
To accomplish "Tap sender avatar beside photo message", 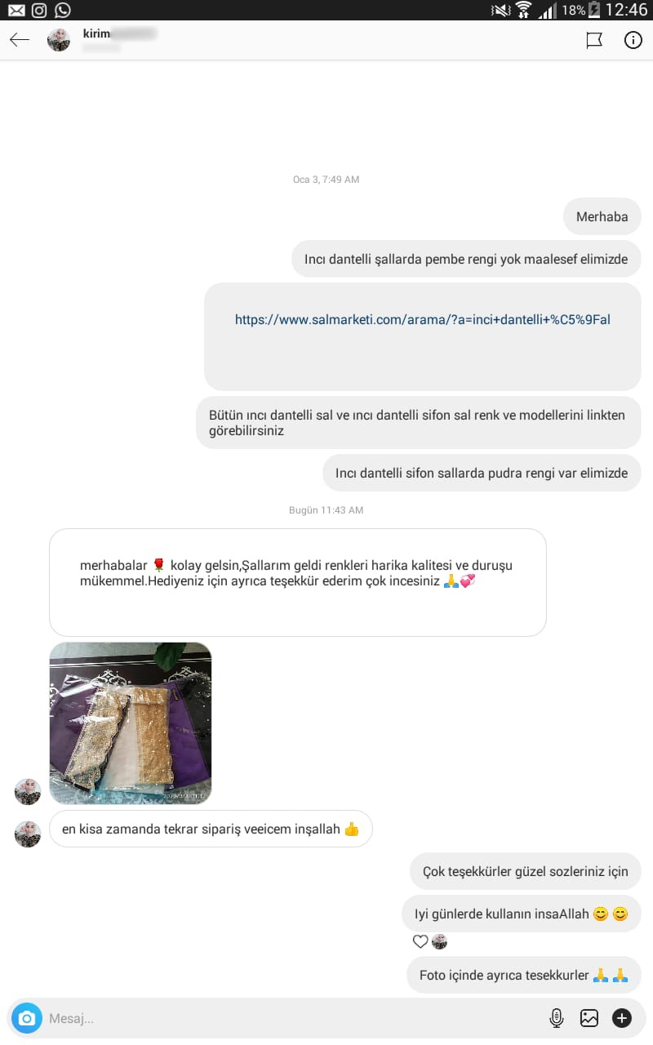I will point(28,792).
